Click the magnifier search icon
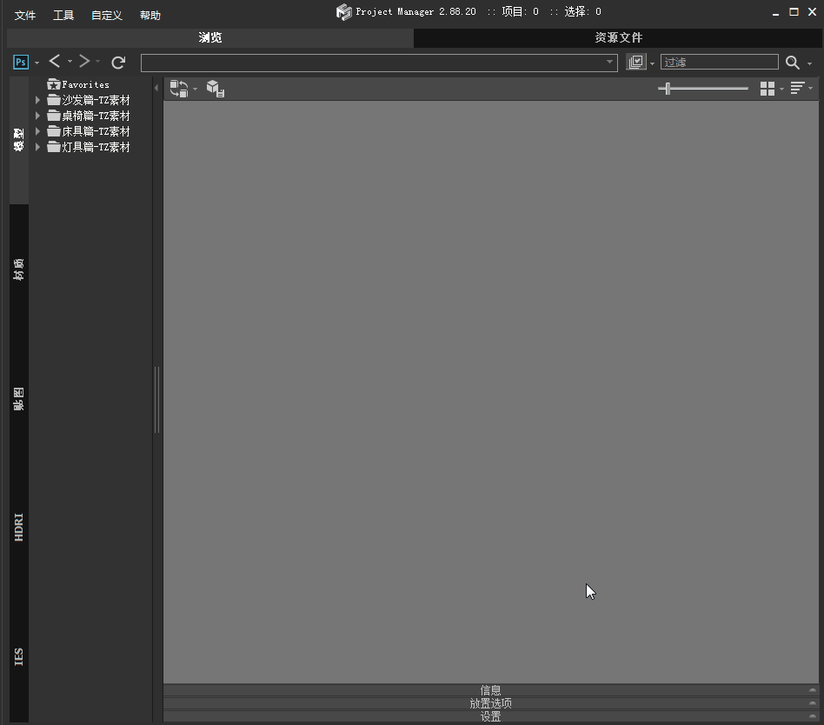 click(x=793, y=63)
